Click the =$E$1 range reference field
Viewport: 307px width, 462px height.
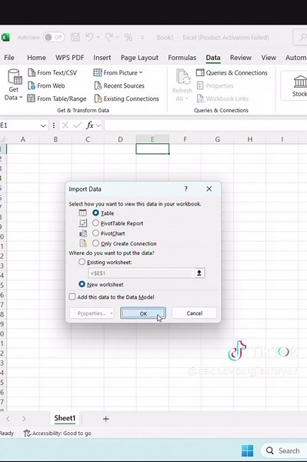click(141, 273)
